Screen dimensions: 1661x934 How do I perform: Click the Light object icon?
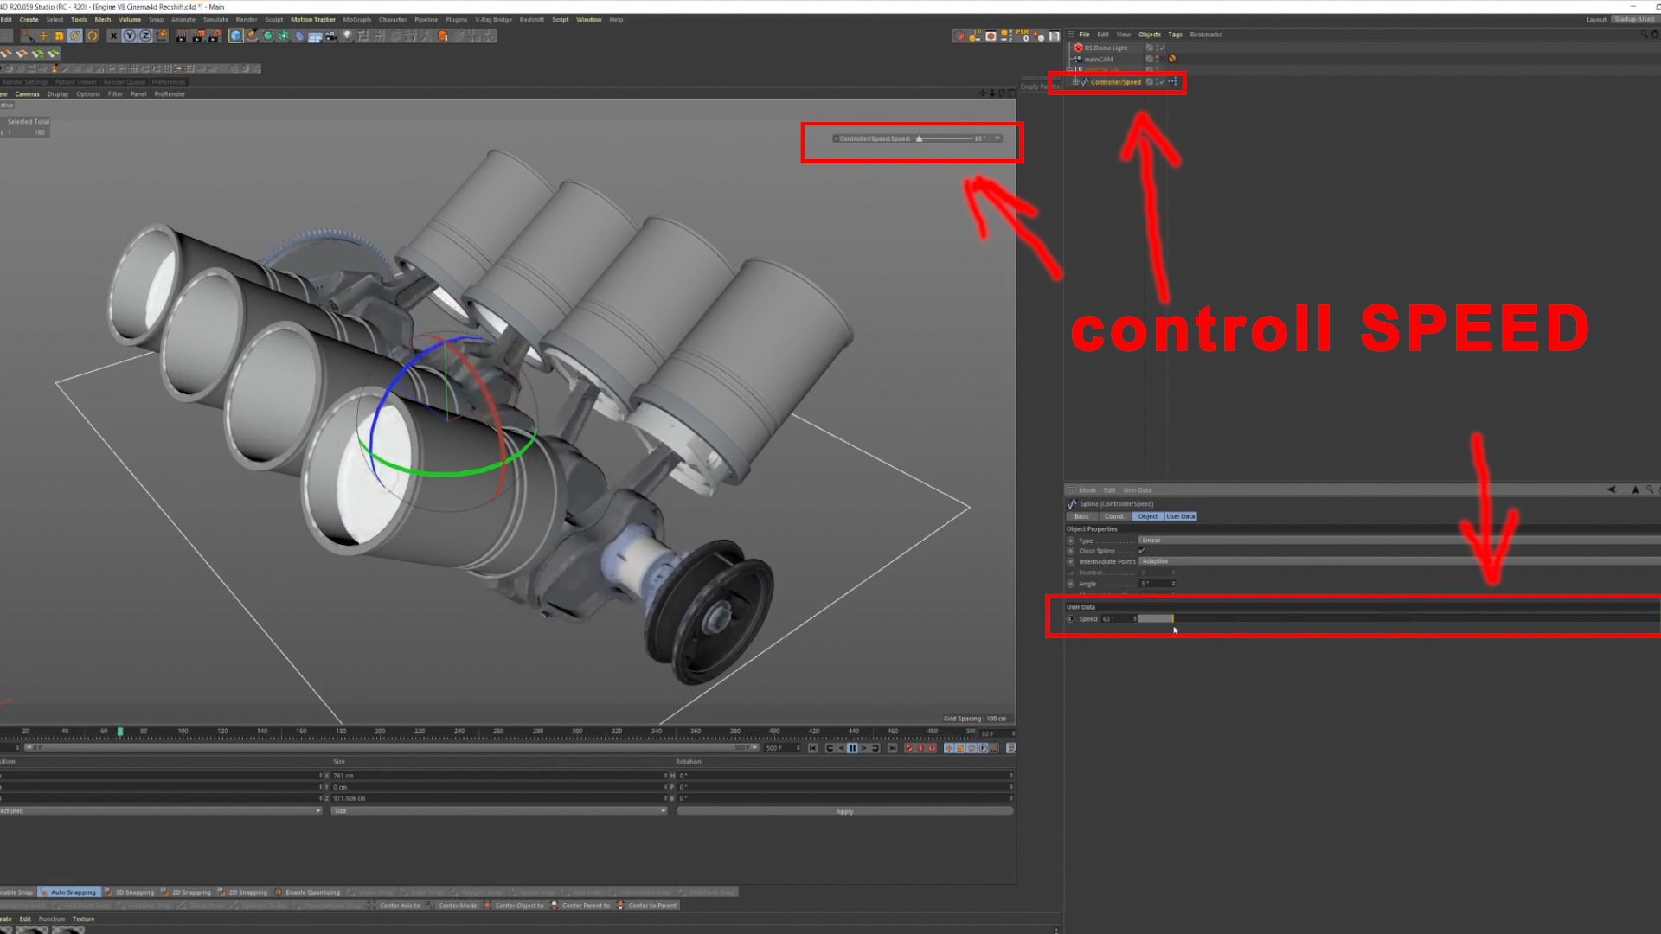pos(347,35)
